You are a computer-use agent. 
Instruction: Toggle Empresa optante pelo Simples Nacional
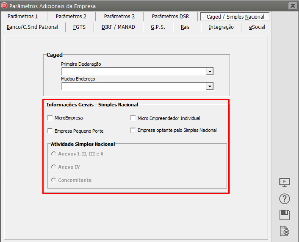[133, 130]
